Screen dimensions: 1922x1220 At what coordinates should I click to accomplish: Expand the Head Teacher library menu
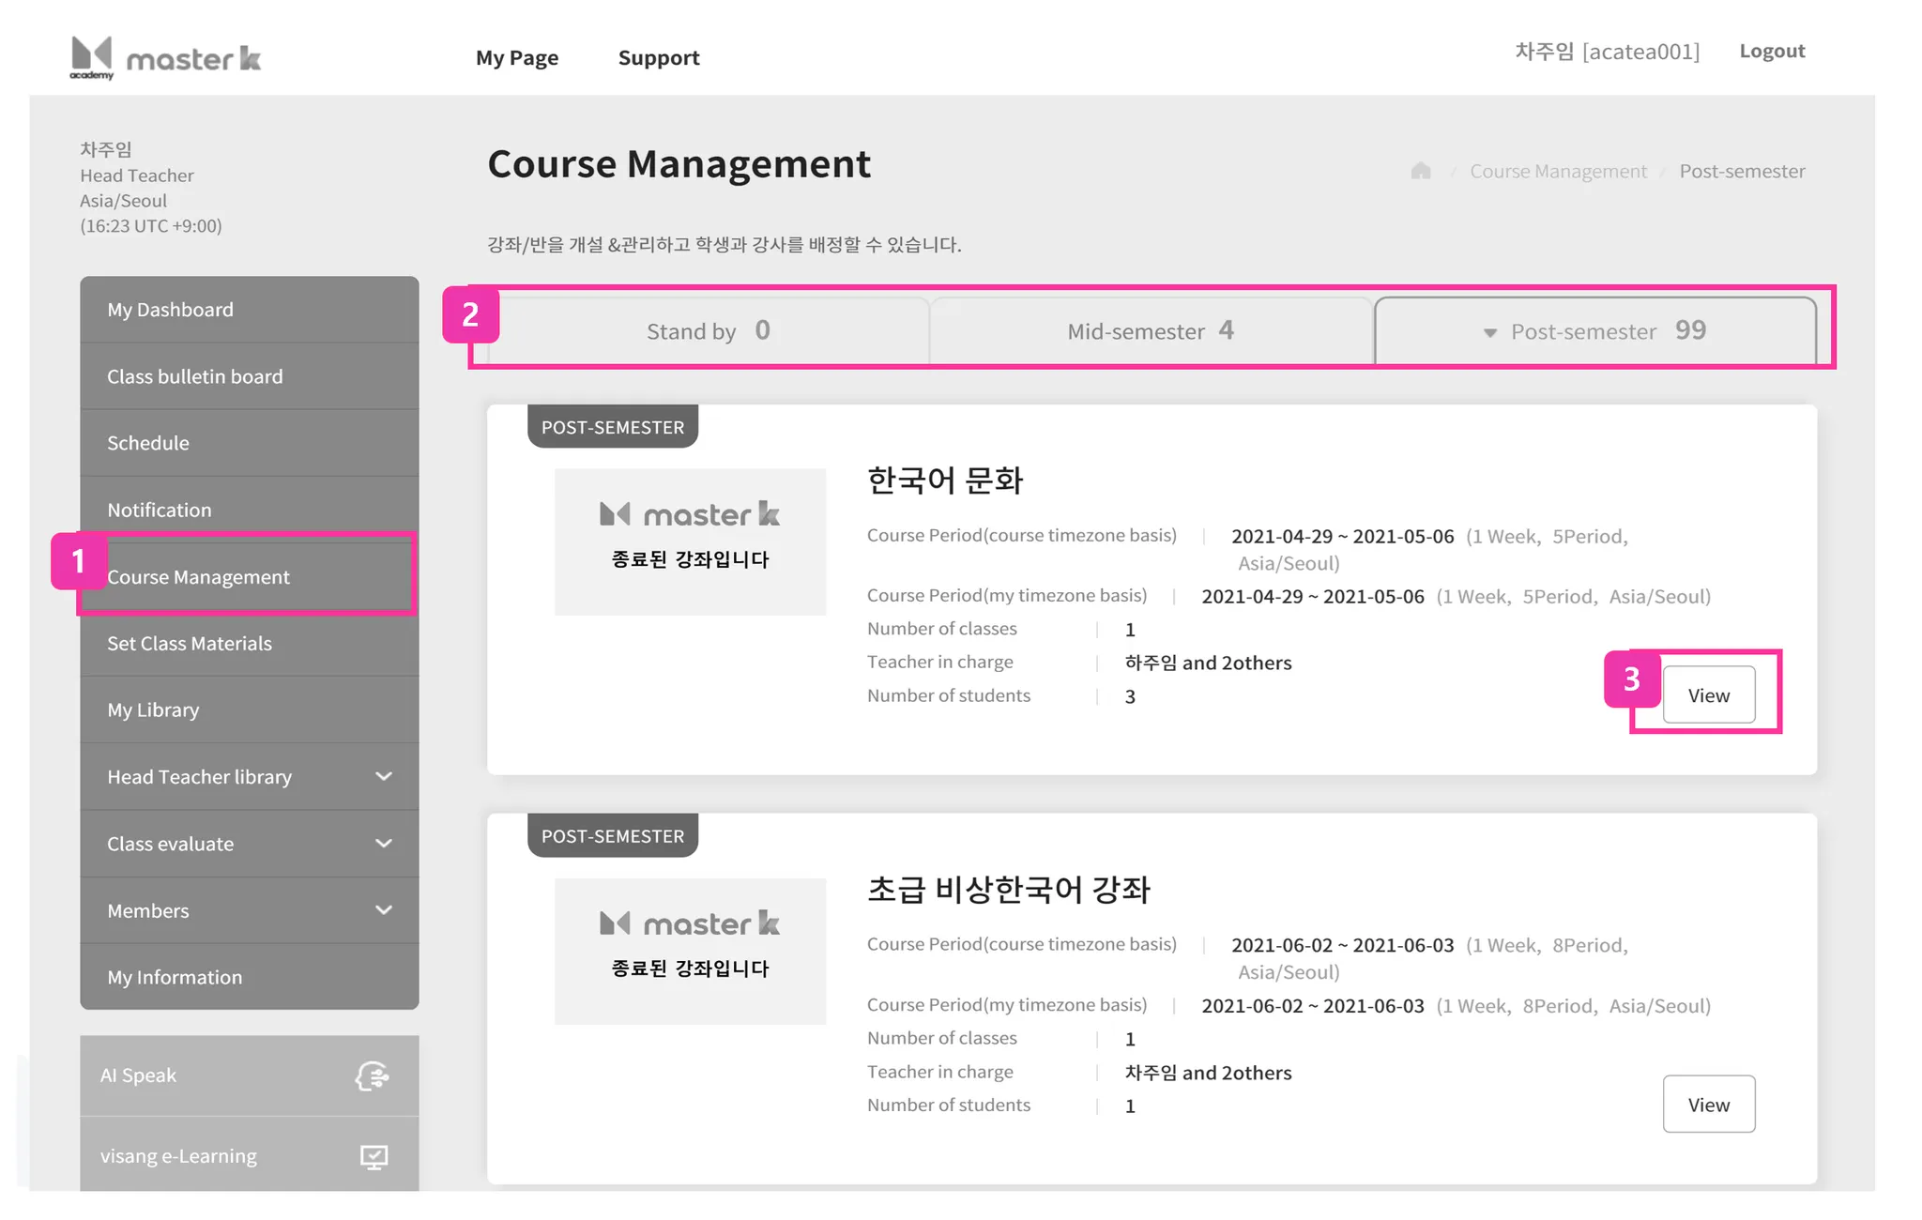383,777
